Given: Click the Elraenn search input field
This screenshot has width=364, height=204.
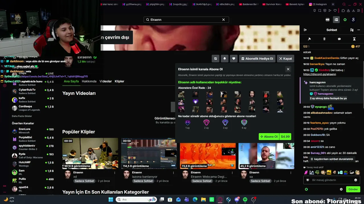Looking at the screenshot, I should pos(186,20).
